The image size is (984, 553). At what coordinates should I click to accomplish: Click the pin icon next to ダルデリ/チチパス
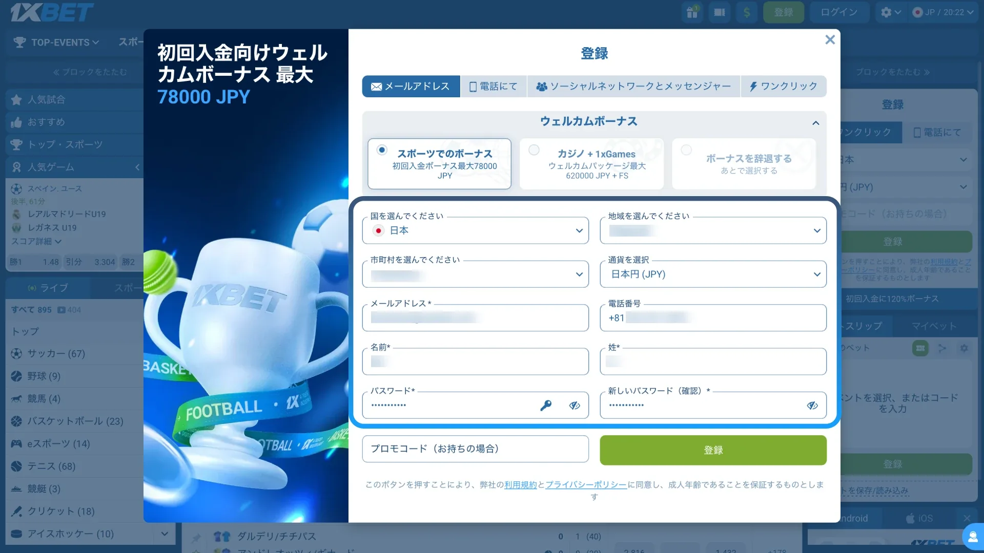[196, 537]
